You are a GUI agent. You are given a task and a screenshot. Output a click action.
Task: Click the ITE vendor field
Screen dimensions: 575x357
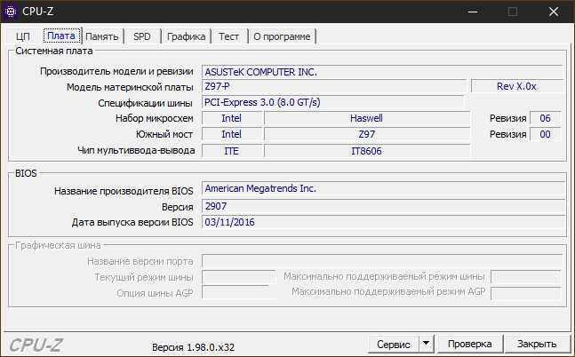[232, 151]
